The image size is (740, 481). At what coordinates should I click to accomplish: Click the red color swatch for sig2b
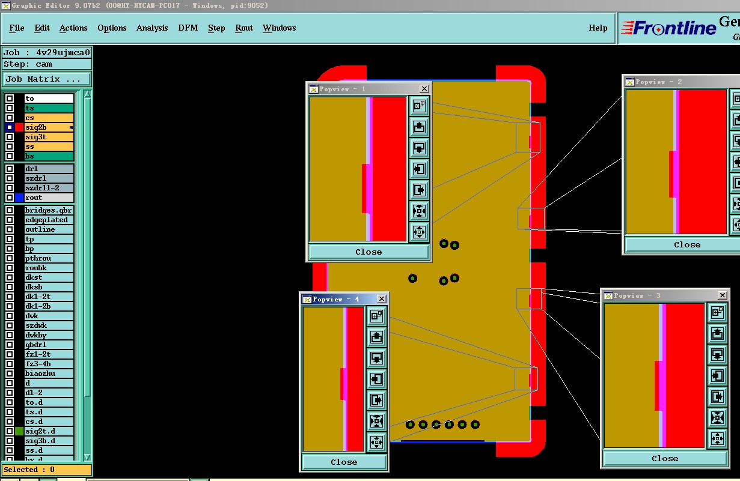click(19, 127)
